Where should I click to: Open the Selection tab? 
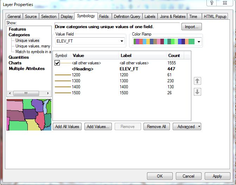point(49,17)
